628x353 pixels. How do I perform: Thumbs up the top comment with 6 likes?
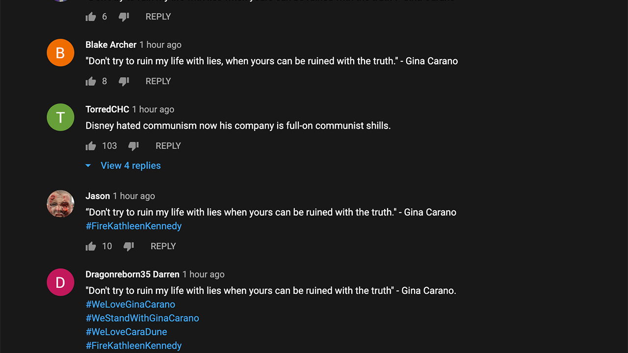coord(91,17)
